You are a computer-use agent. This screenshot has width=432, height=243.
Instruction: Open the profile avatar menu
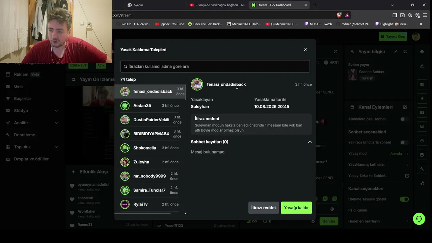pos(416,36)
